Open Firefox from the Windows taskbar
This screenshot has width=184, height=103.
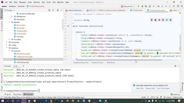[x=67, y=101]
